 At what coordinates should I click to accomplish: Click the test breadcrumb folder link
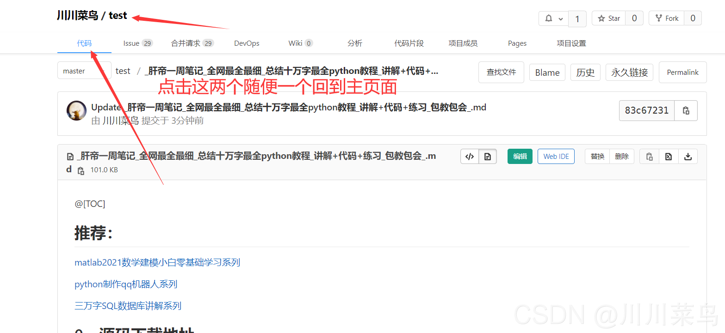point(123,71)
